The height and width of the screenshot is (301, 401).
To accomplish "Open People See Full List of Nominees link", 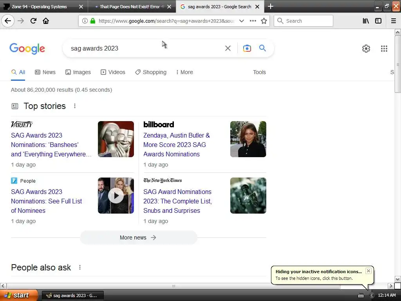I will pos(46,201).
